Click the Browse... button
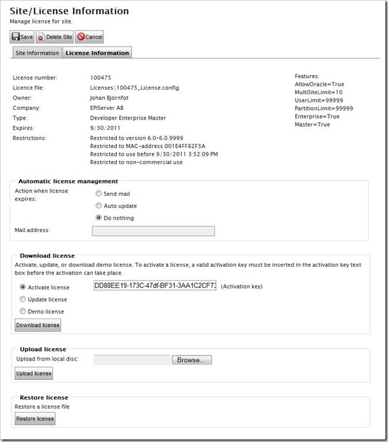Image resolution: width=388 pixels, height=442 pixels. pos(192,360)
